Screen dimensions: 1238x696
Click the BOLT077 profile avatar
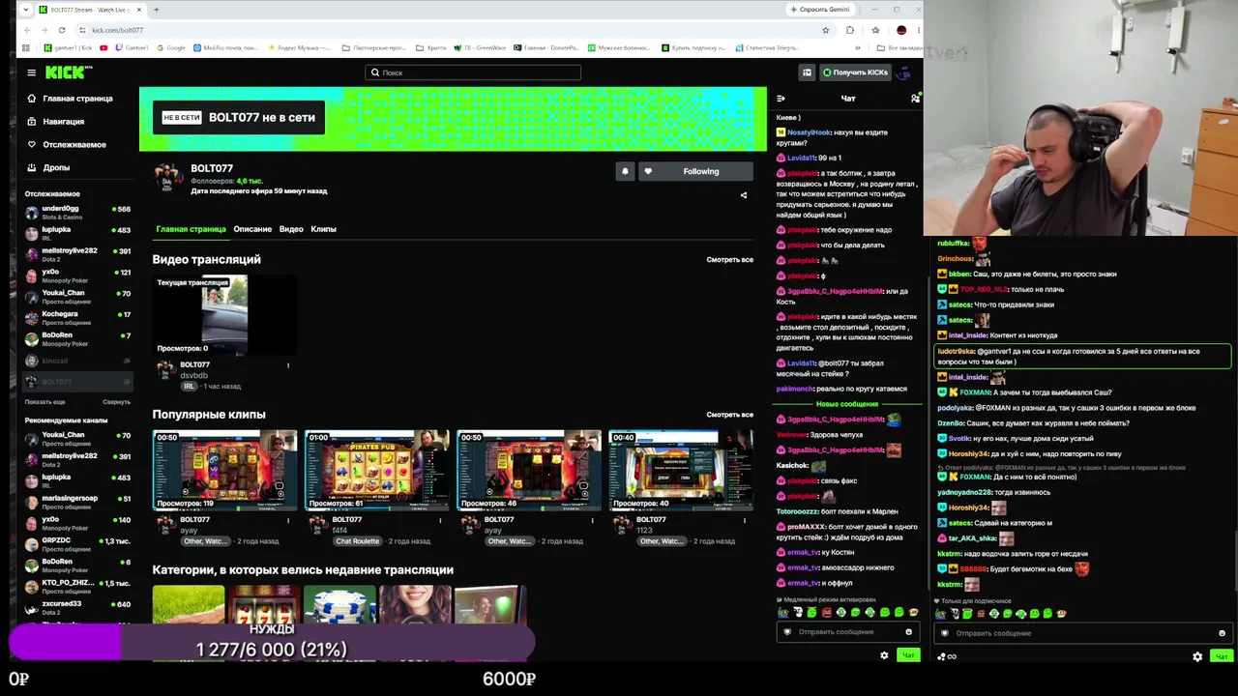[x=168, y=178]
